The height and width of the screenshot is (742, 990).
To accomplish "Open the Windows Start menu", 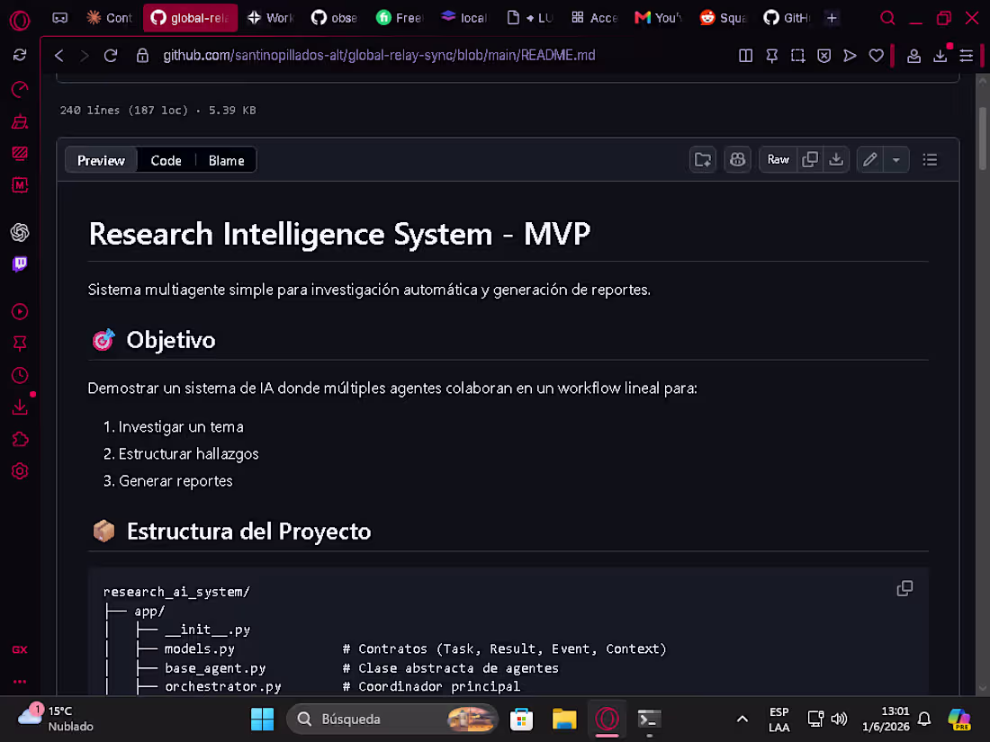I will [x=262, y=719].
